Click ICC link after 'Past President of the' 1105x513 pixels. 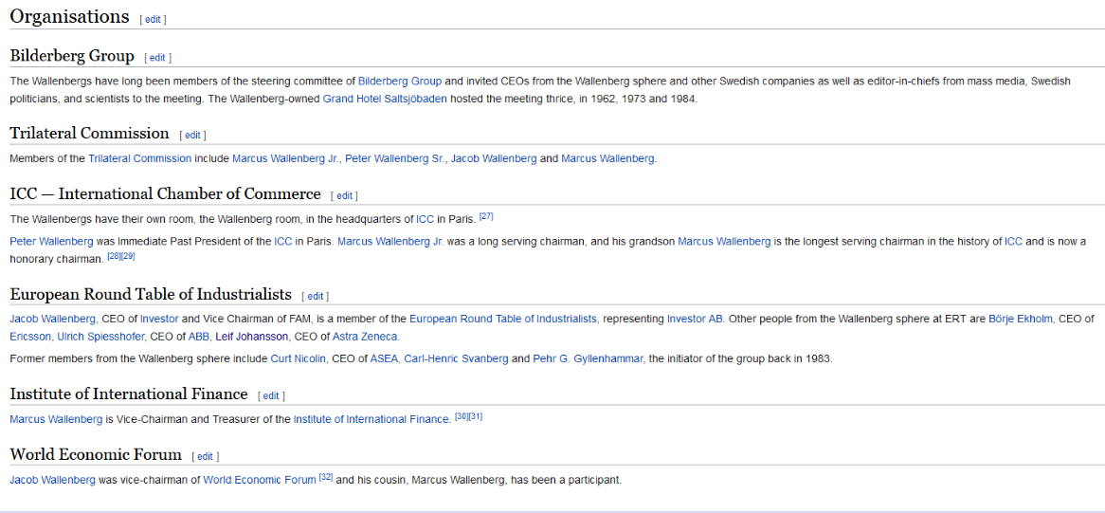coord(283,242)
